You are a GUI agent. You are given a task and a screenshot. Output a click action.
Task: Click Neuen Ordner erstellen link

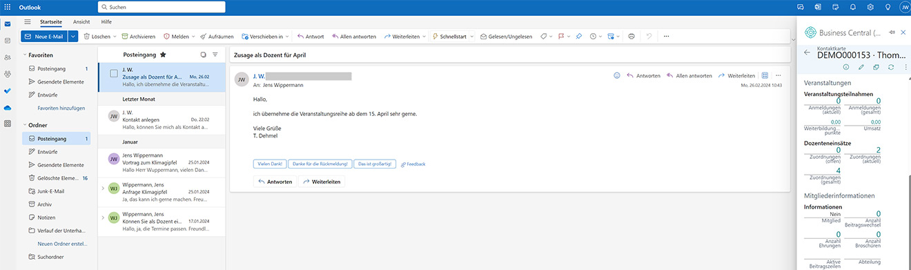click(x=62, y=244)
